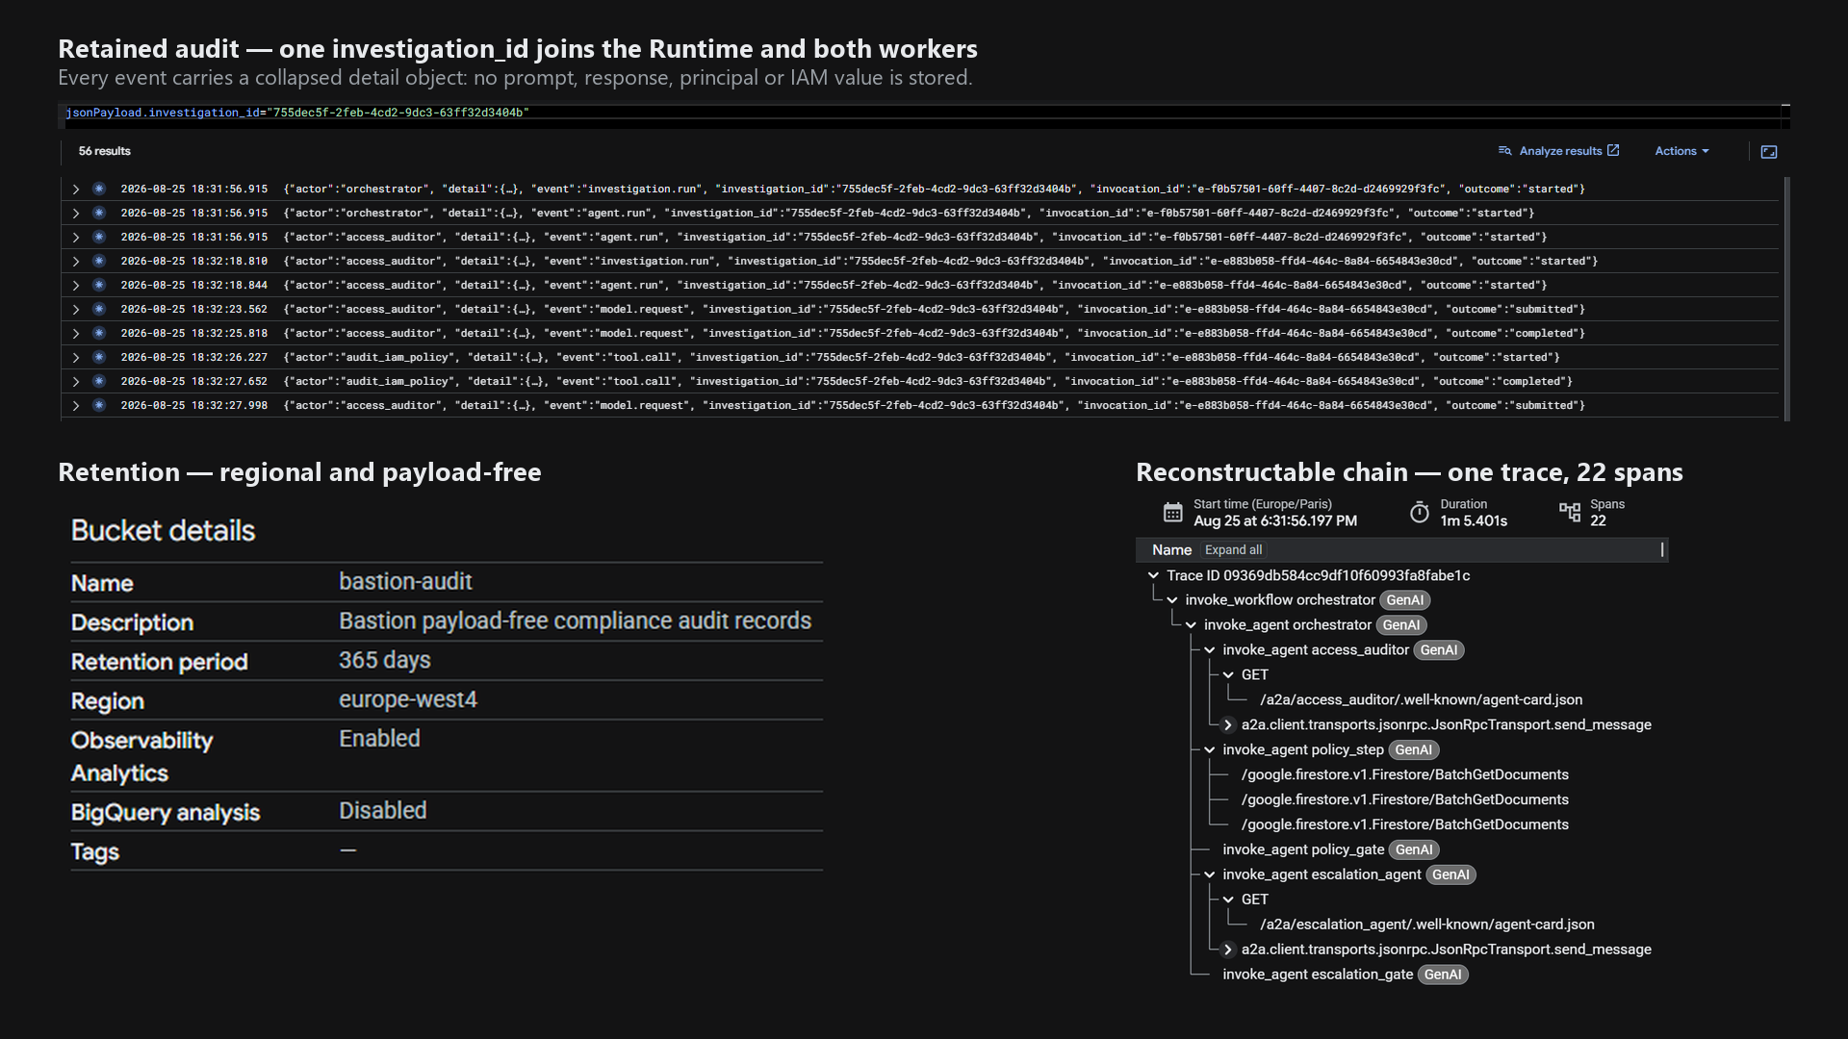Click the Analyze results link
This screenshot has height=1039, width=1848.
pos(1559,151)
